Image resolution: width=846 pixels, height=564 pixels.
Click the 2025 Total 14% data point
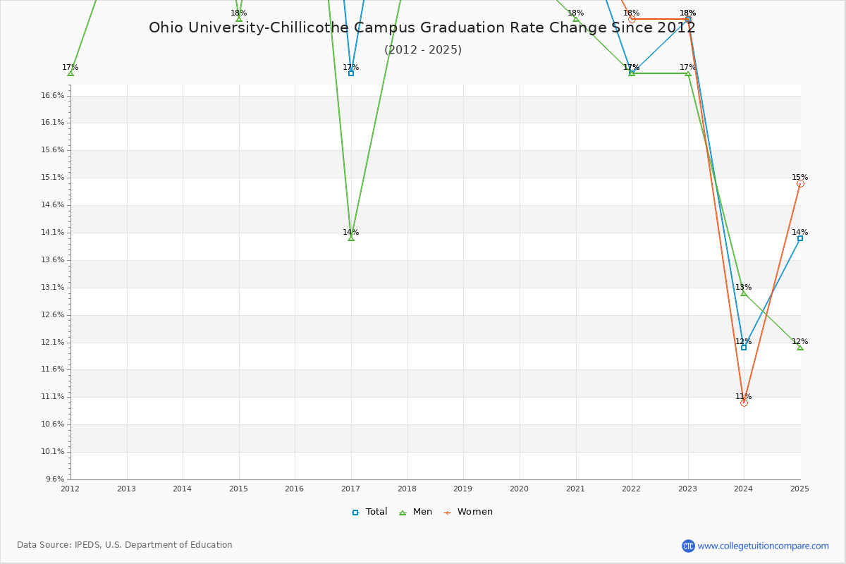(800, 238)
